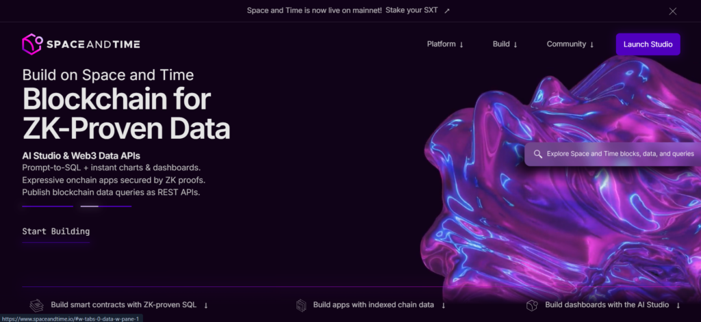This screenshot has width=701, height=322.
Task: Select the second hero slide indicator bar
Action: point(106,206)
